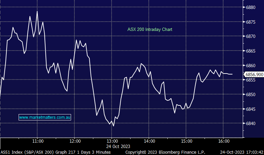Screen dimensions: 264x155
Task: Click the 13:00 time axis label
Action: [x=112, y=141]
